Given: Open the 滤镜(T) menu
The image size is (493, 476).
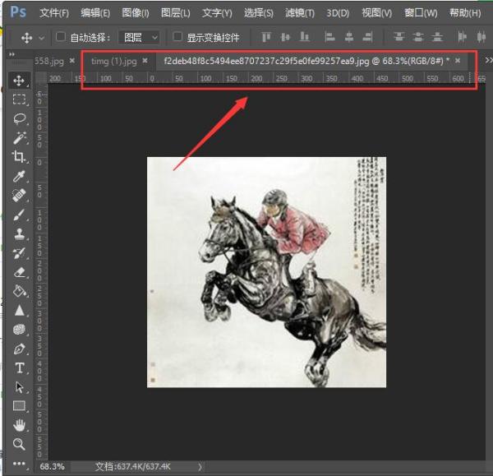Looking at the screenshot, I should point(300,13).
